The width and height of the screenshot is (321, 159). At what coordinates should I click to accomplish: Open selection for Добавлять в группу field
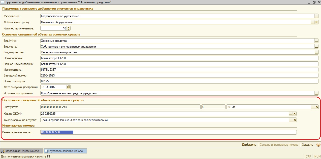(x=312, y=22)
